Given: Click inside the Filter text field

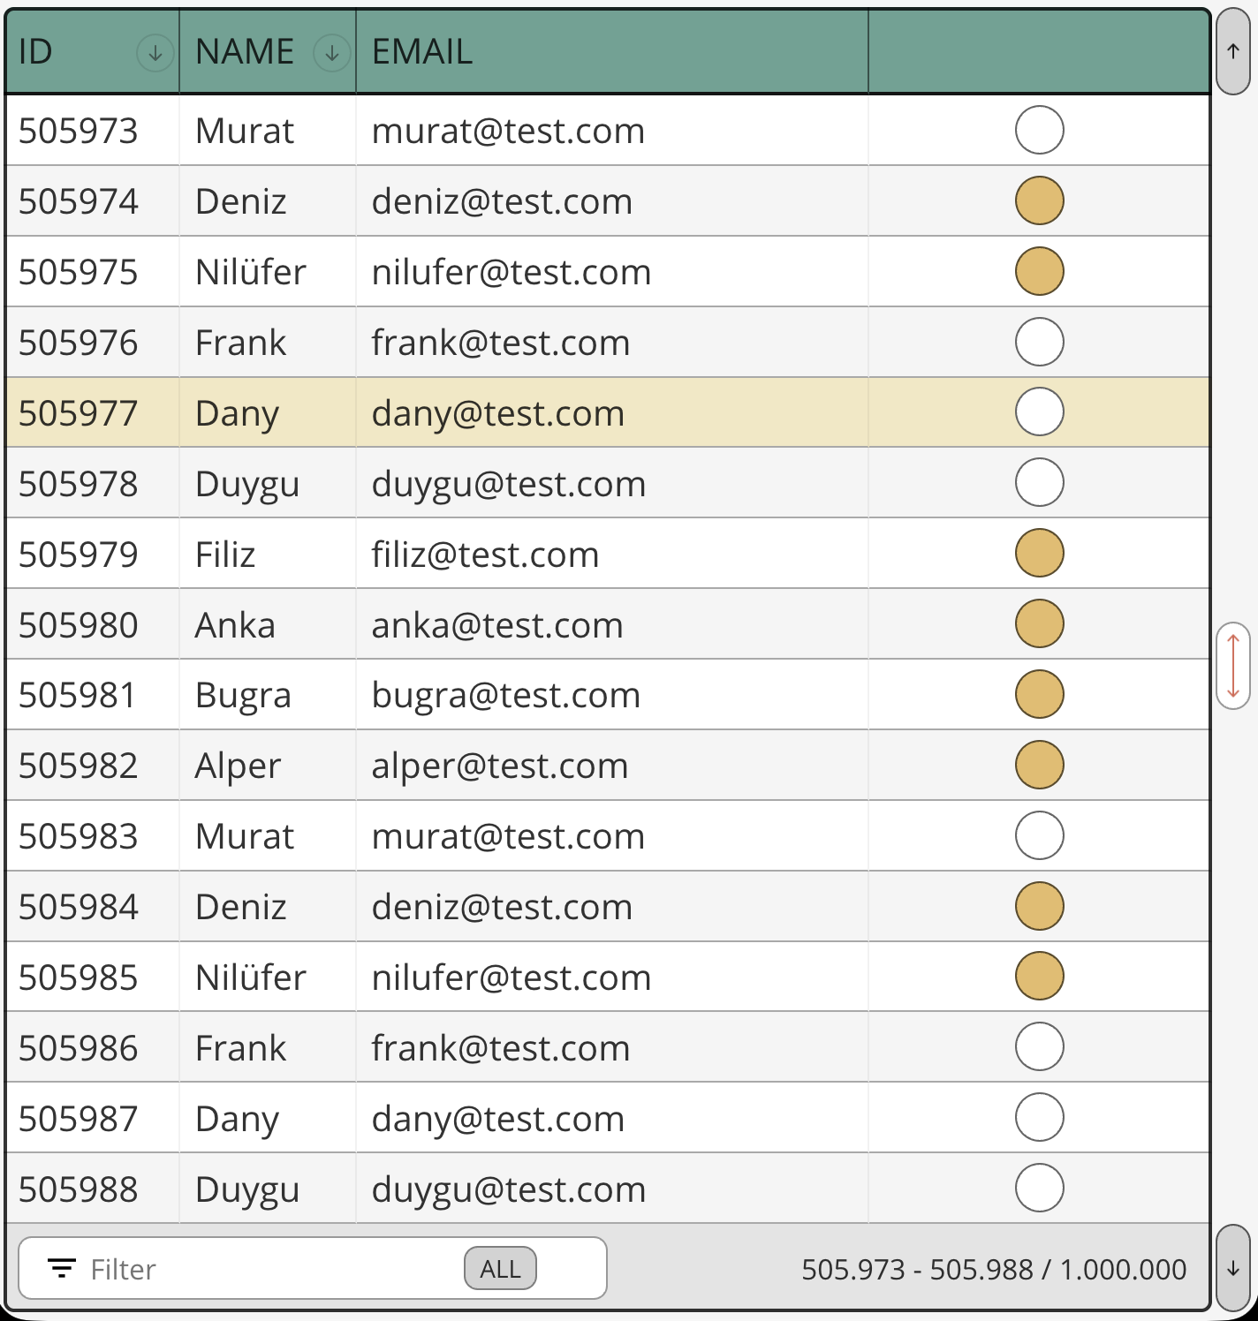Looking at the screenshot, I should coord(265,1269).
